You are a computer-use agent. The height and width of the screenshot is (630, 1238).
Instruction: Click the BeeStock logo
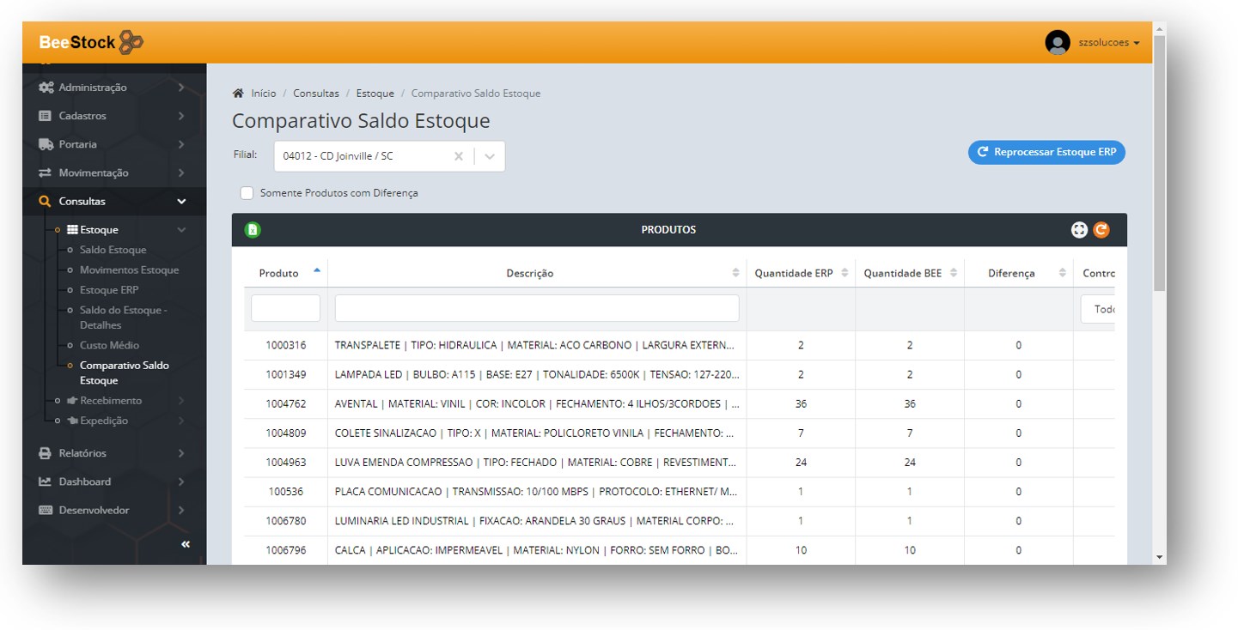[x=91, y=42]
